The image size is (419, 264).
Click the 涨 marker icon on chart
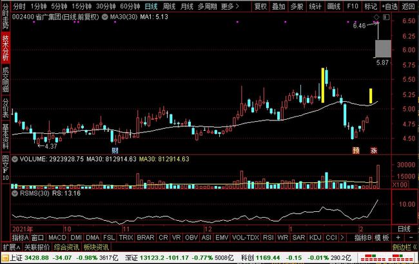373,149
